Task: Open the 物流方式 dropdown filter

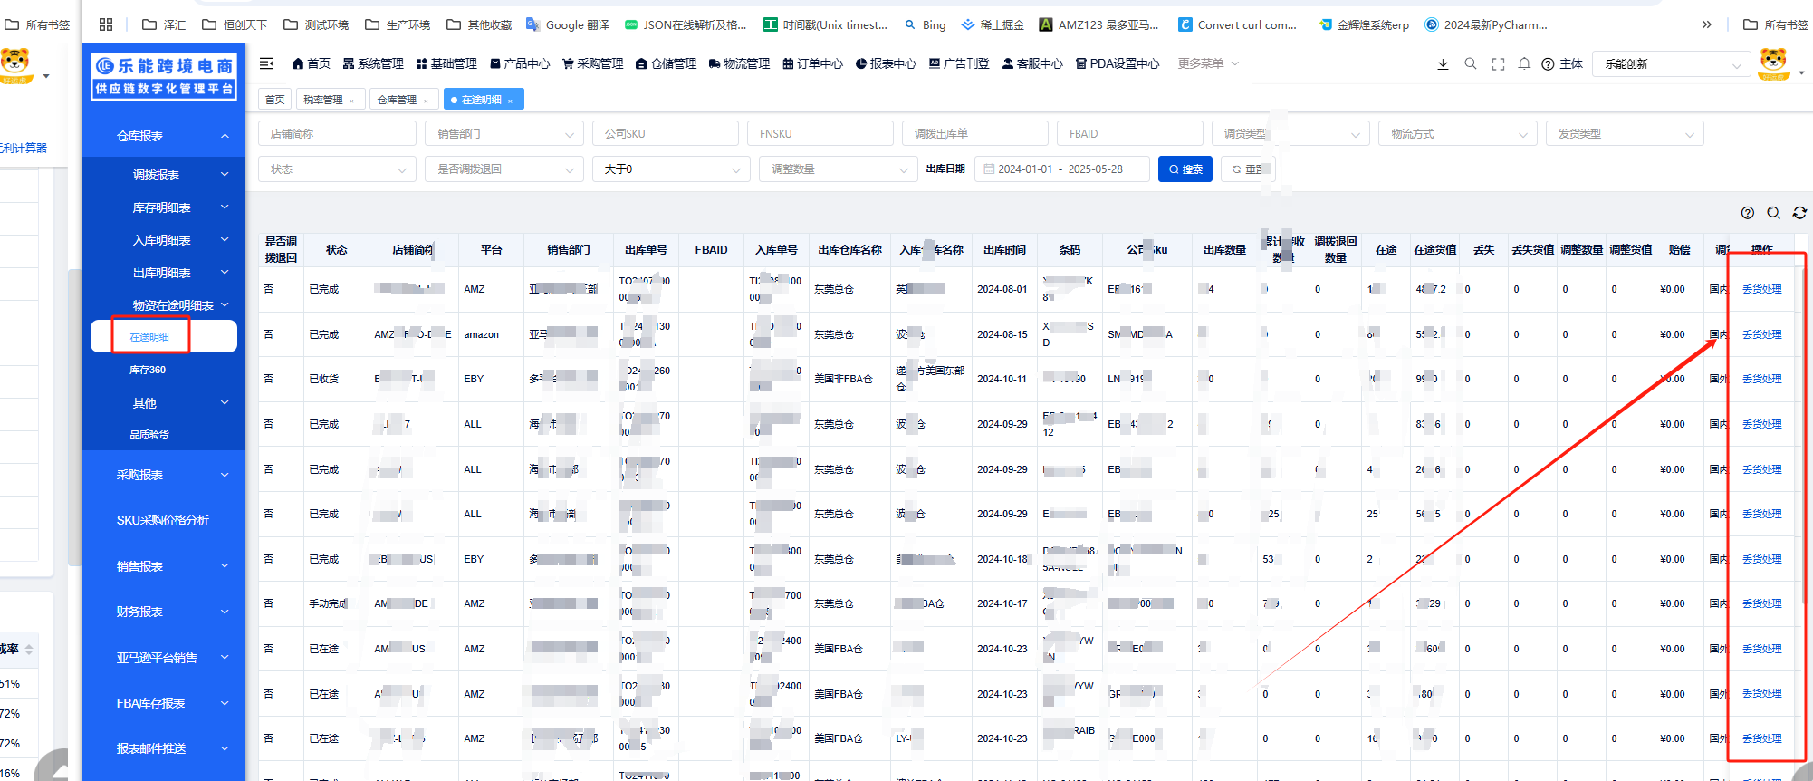Action: 1456,134
